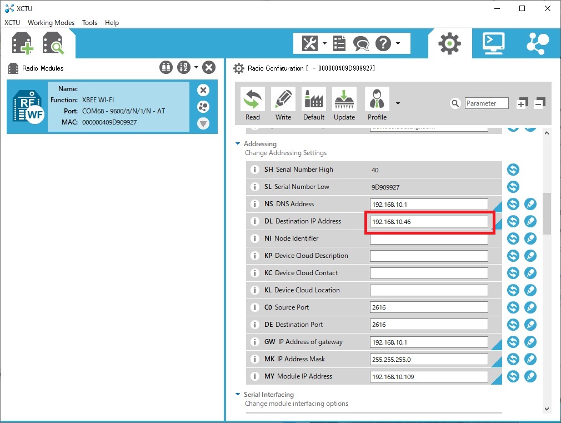
Task: Open the Configuration working mode gear
Action: (x=449, y=43)
